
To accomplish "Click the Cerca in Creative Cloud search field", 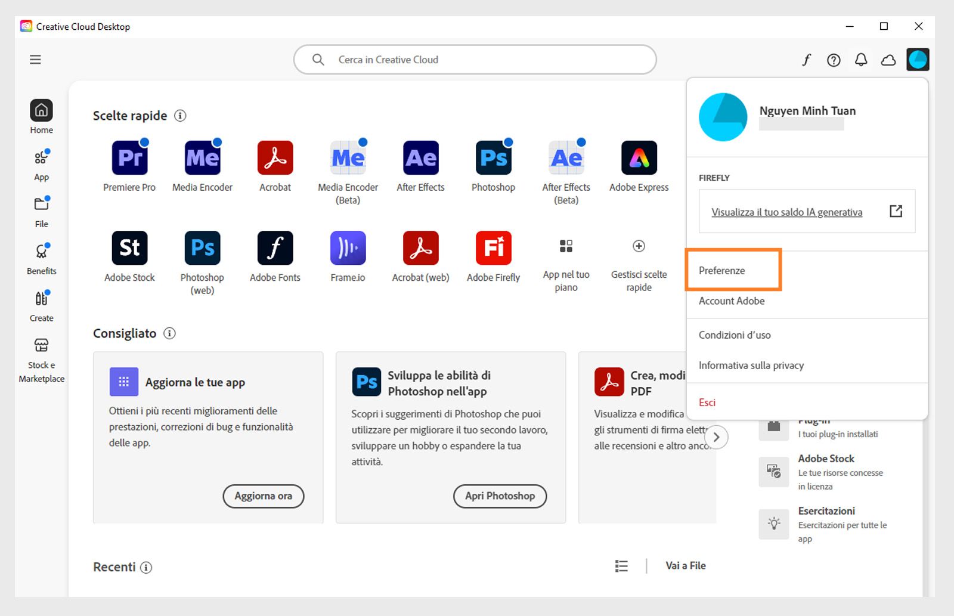I will pos(474,60).
